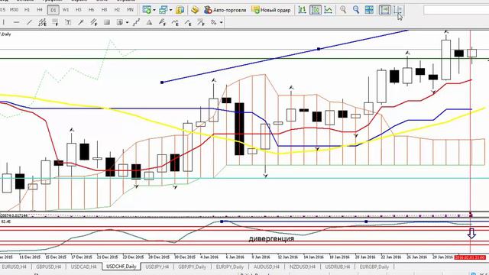The image size is (489, 275).
Task: Switch chart to bar chart view
Action: [302, 10]
